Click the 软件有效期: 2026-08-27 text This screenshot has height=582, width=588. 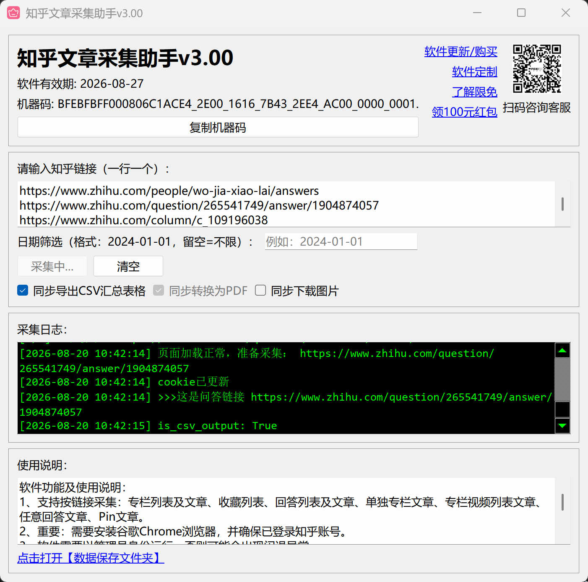tap(81, 84)
